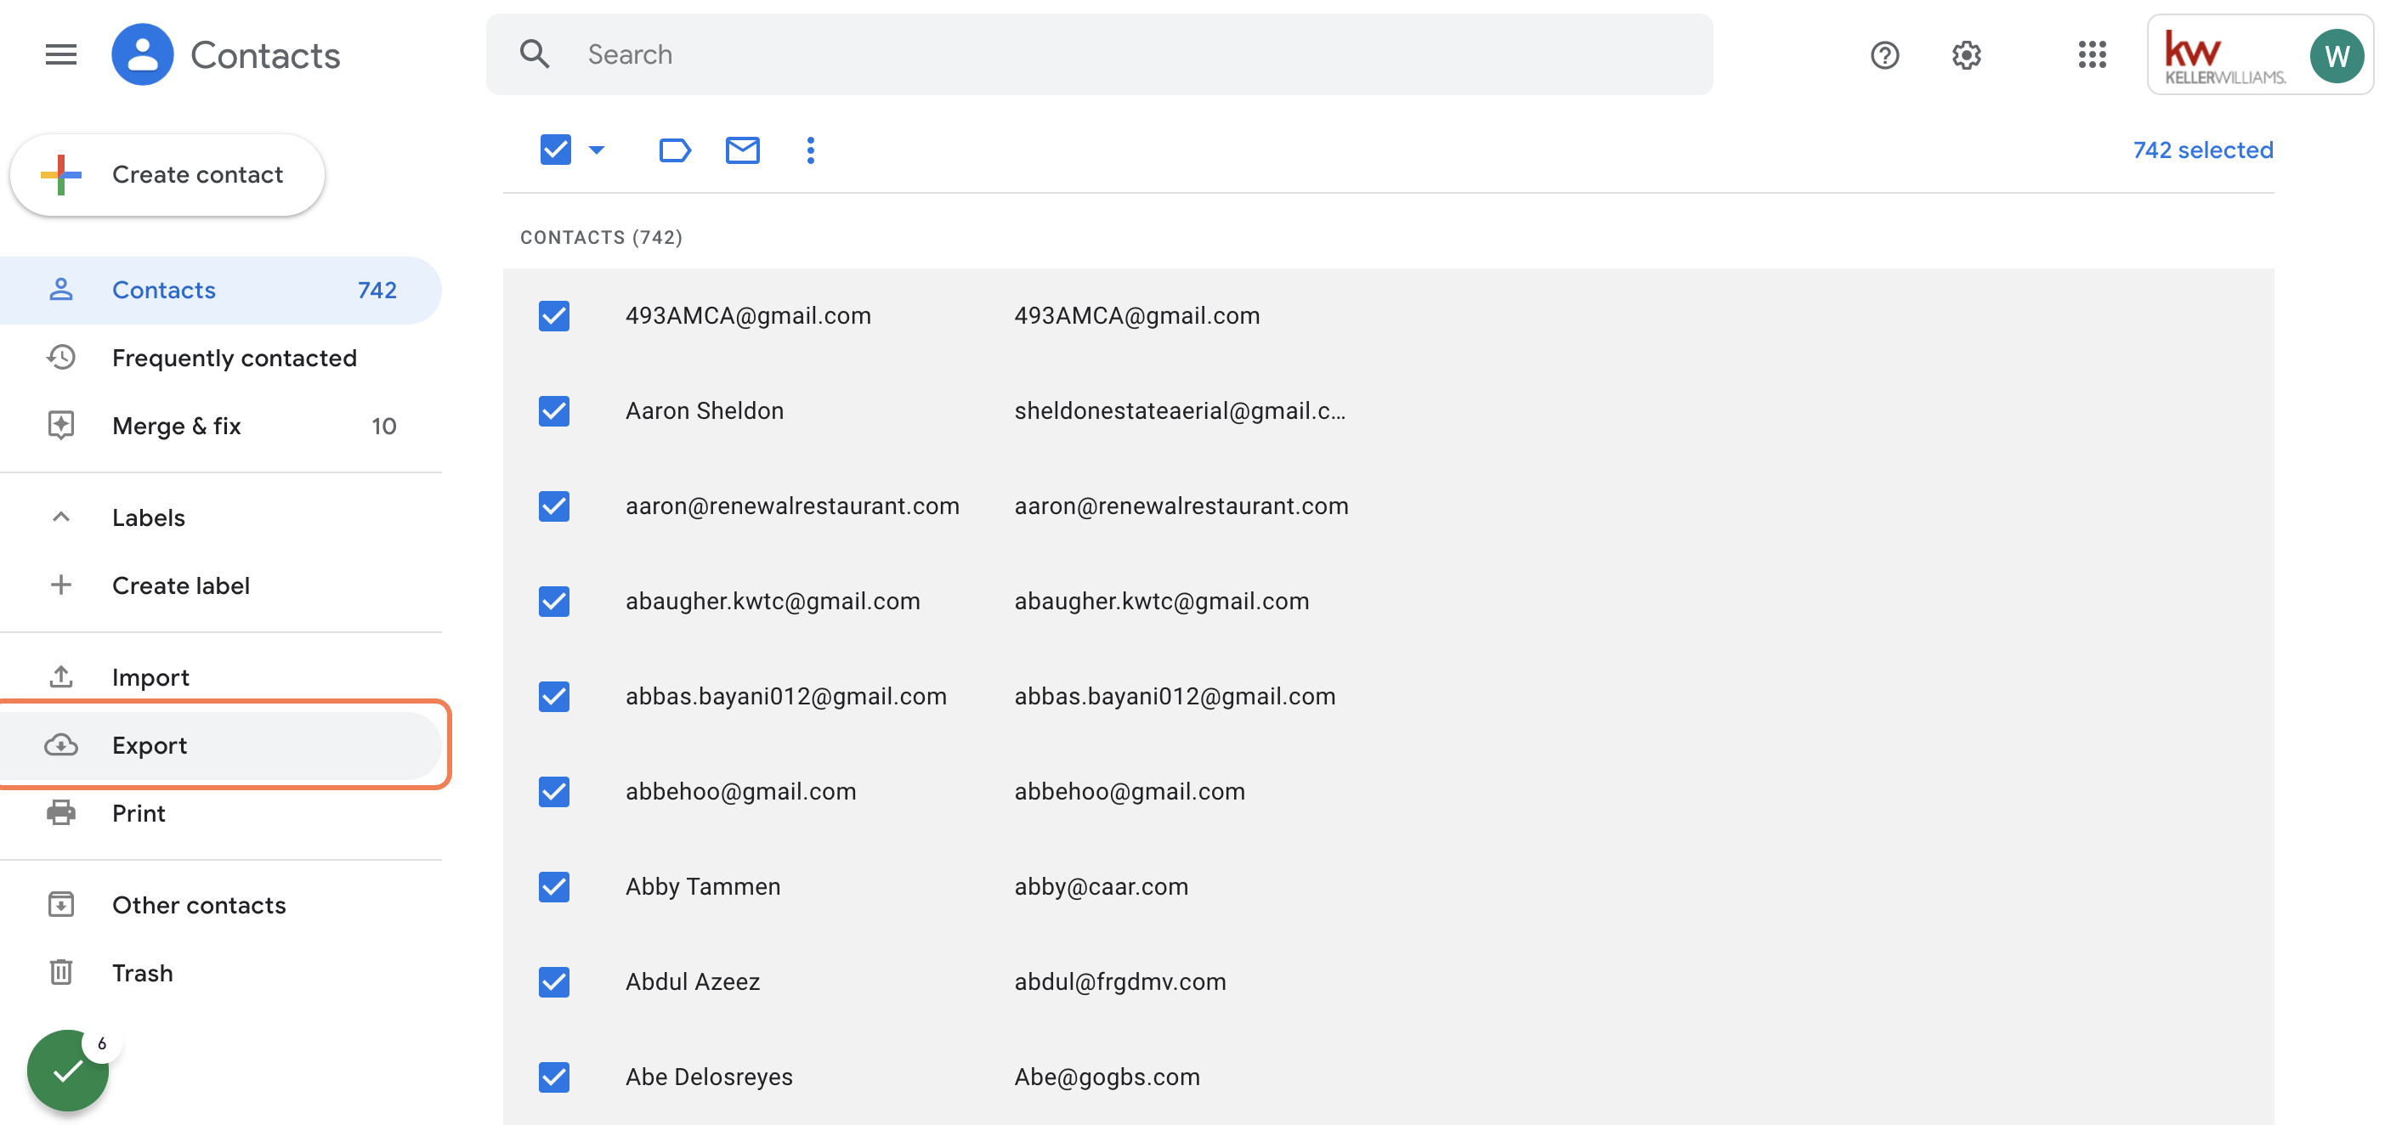Click the abbehoo@gmail.com contact name
Screen dimensions: 2402x1125
tap(740, 791)
